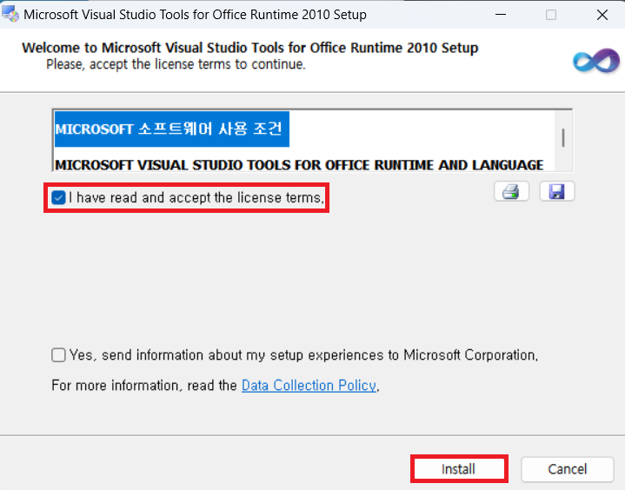625x490 pixels.
Task: Click 'Please, accept the license terms to continue.' text
Action: coord(176,64)
